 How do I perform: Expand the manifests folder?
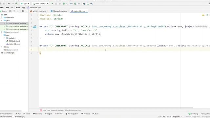click(2, 17)
